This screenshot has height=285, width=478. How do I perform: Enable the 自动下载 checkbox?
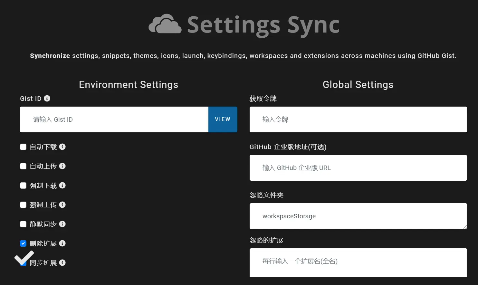coord(23,147)
